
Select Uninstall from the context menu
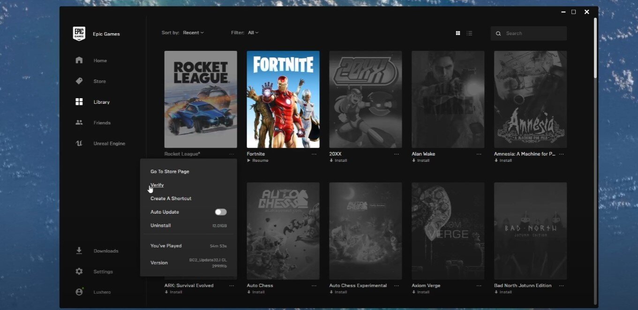tap(160, 225)
